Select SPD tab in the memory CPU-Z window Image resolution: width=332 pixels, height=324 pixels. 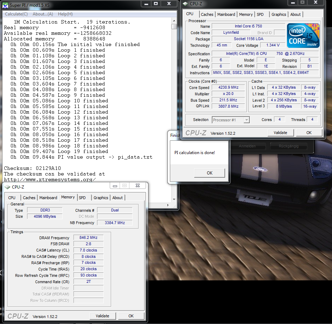pyautogui.click(x=82, y=198)
